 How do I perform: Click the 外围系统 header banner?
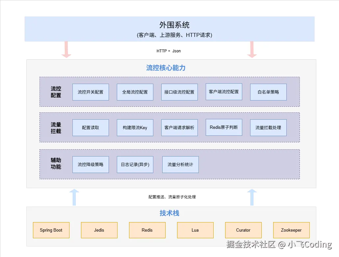[x=170, y=28]
